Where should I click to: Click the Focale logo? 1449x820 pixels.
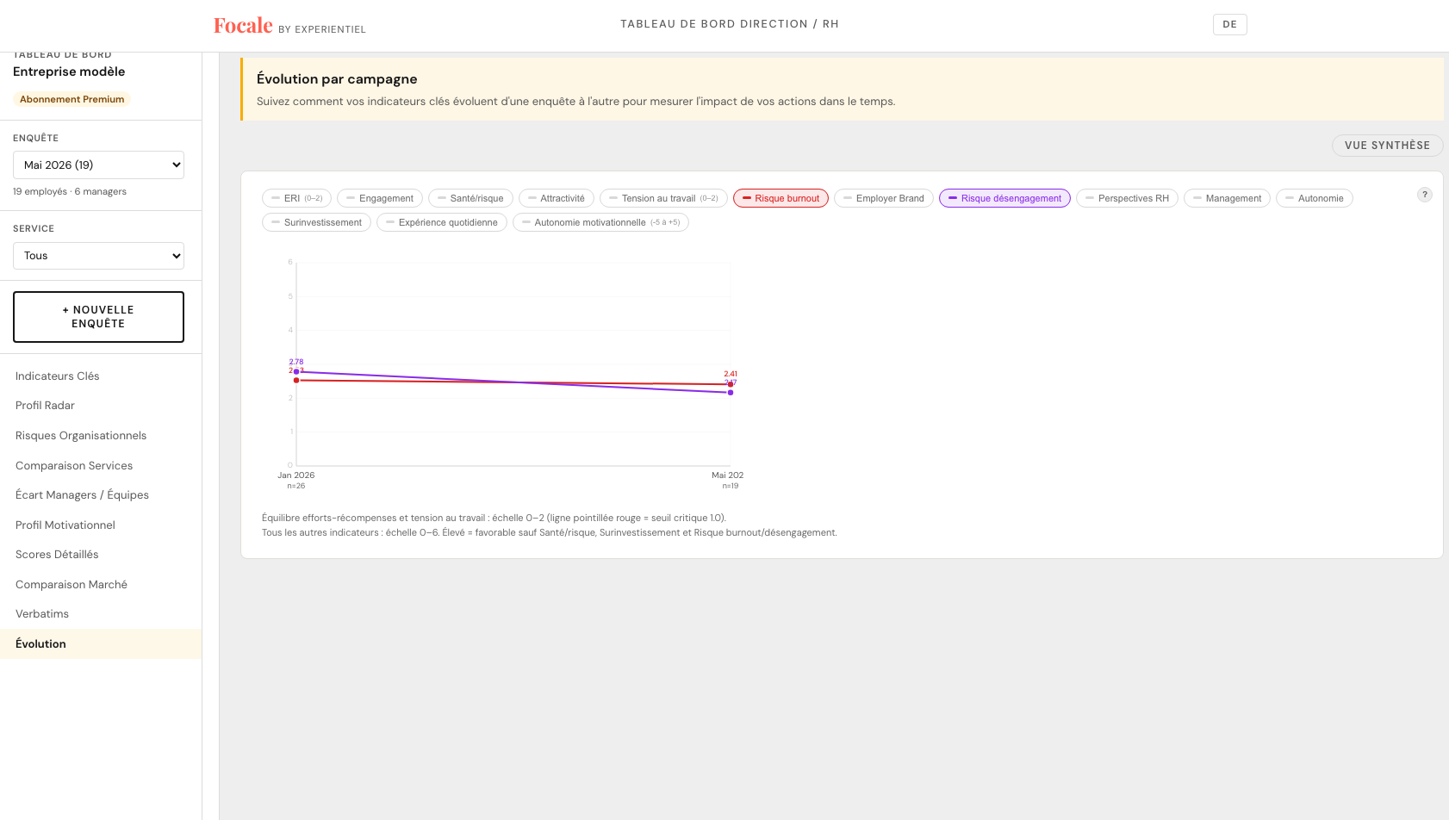(x=243, y=26)
